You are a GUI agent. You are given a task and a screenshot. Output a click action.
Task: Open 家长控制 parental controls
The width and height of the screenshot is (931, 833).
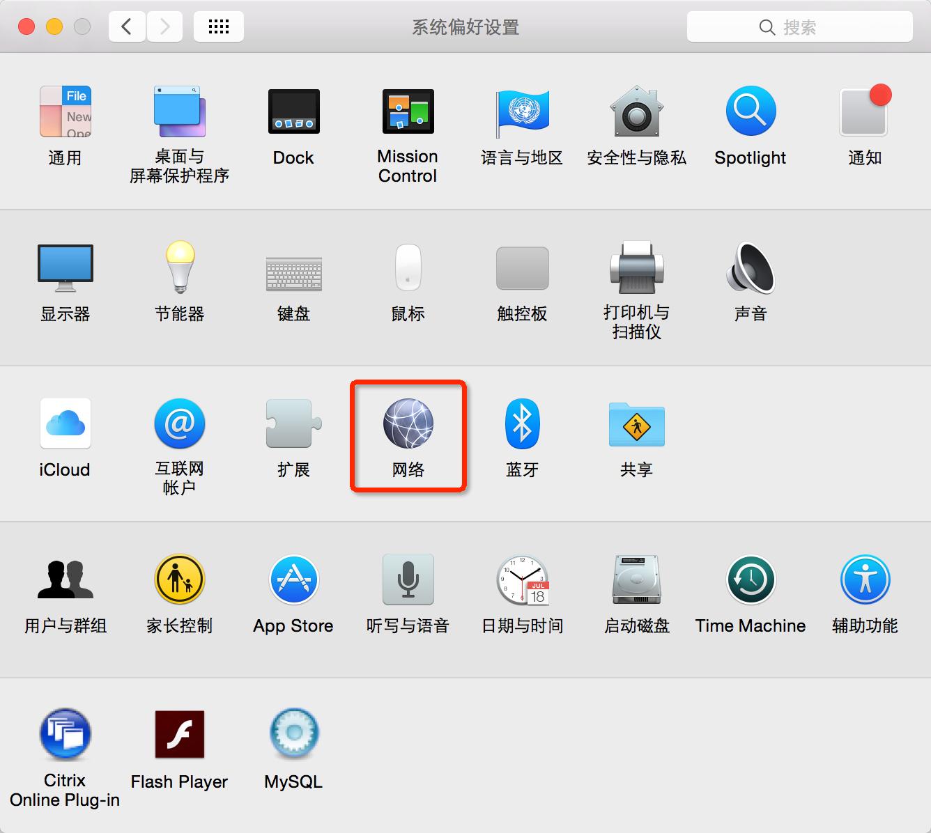[x=179, y=580]
